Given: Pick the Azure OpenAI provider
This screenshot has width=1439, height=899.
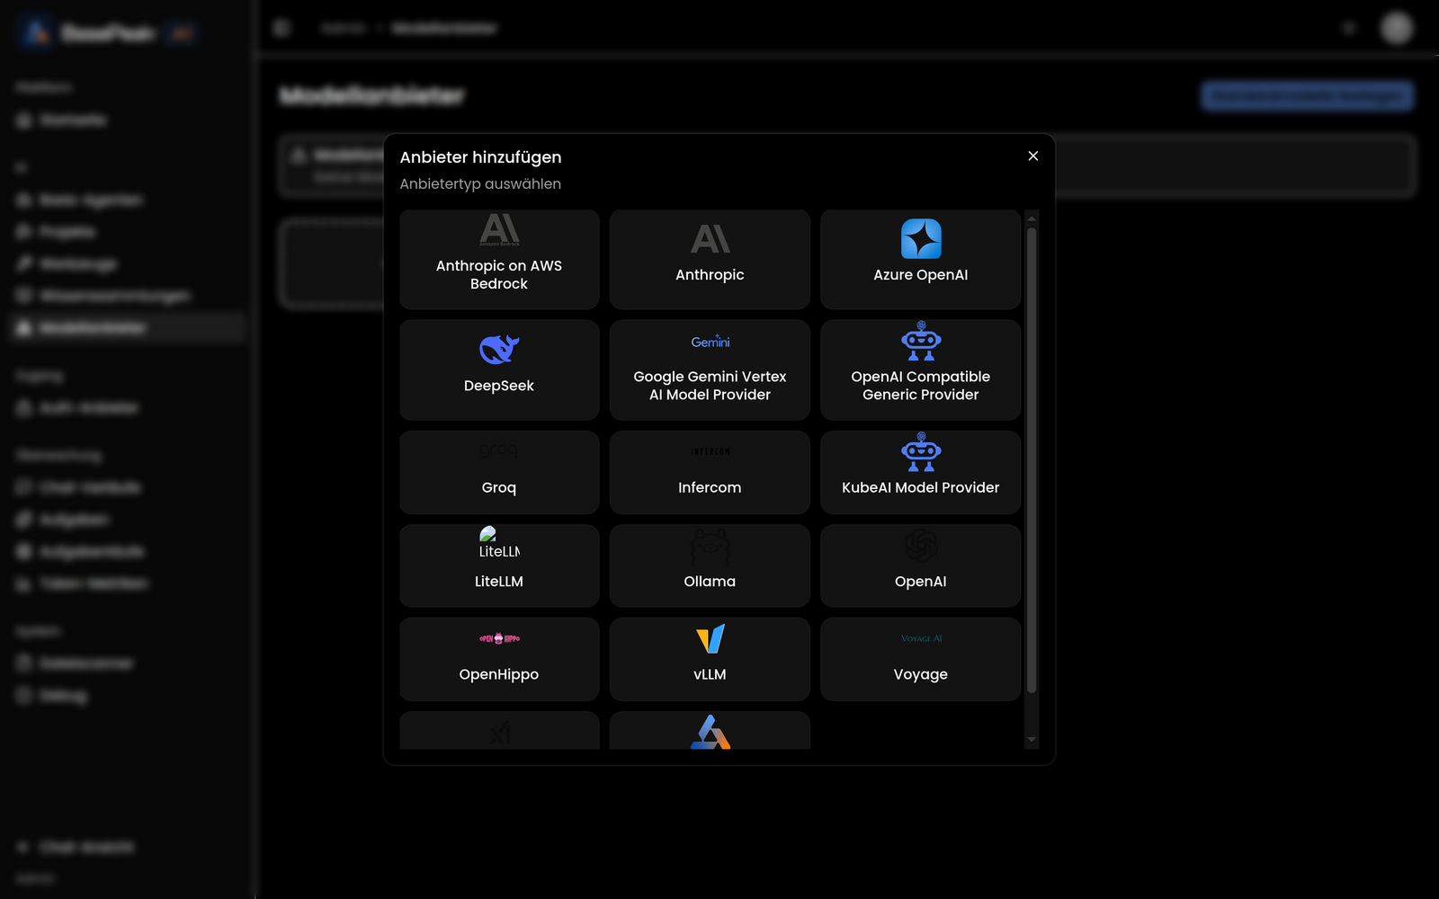Looking at the screenshot, I should (x=920, y=260).
